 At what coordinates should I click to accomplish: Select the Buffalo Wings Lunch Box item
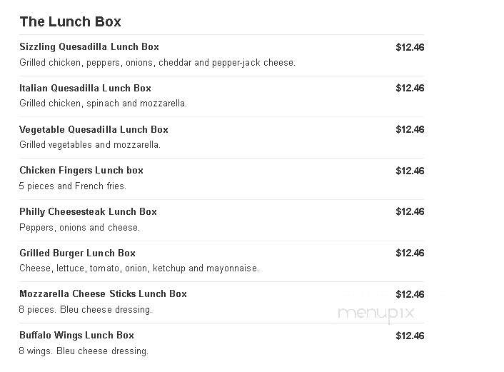(x=76, y=336)
